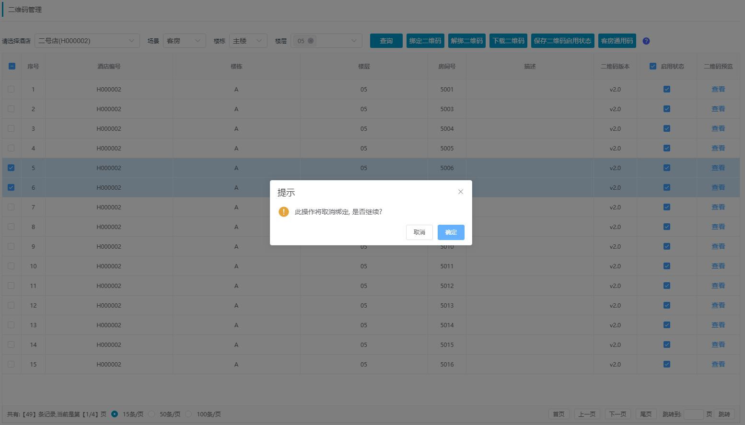Uncheck the row 5 selection checkbox
This screenshot has height=425, width=745.
pyautogui.click(x=11, y=168)
